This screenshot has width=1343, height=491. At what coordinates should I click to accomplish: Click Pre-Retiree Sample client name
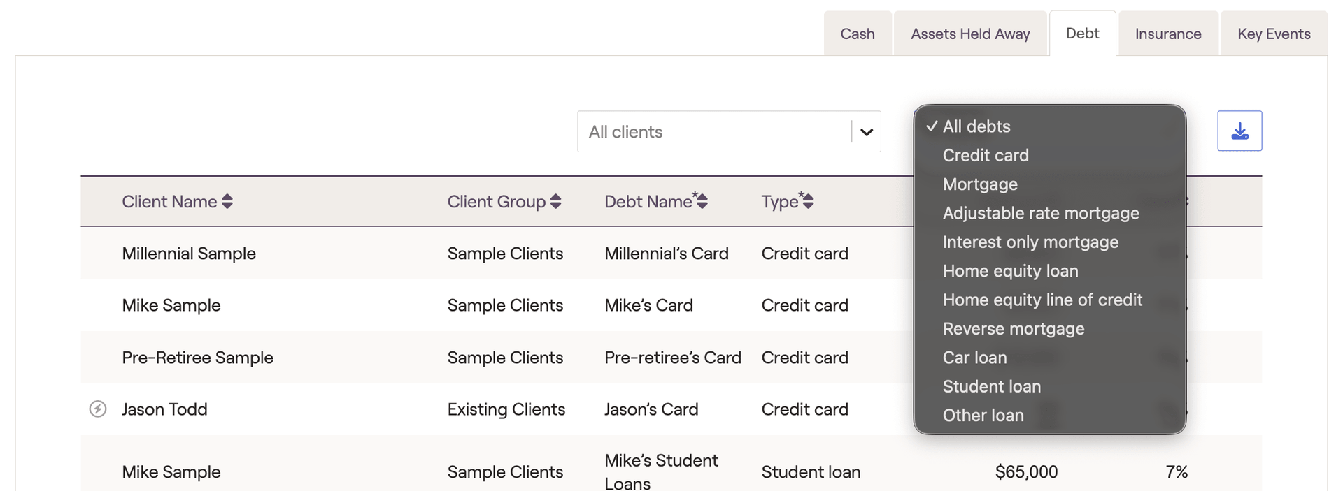click(x=197, y=358)
